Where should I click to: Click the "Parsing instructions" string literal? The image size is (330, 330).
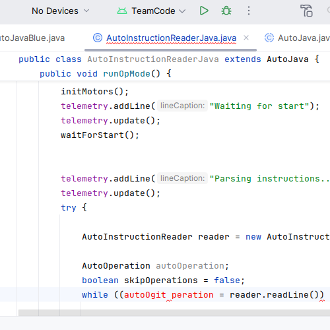tap(269, 179)
